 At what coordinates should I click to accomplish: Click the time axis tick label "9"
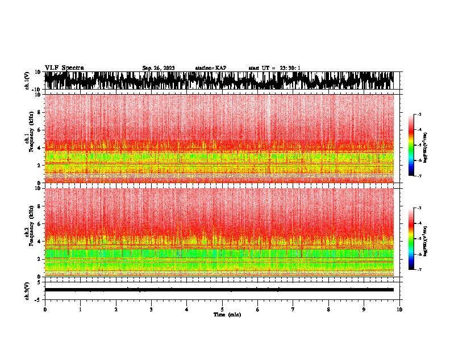364,310
